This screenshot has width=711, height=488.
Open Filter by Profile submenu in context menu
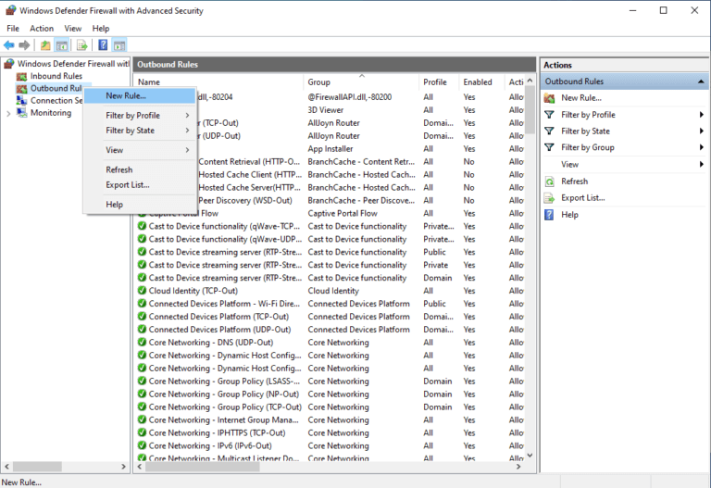(x=140, y=116)
